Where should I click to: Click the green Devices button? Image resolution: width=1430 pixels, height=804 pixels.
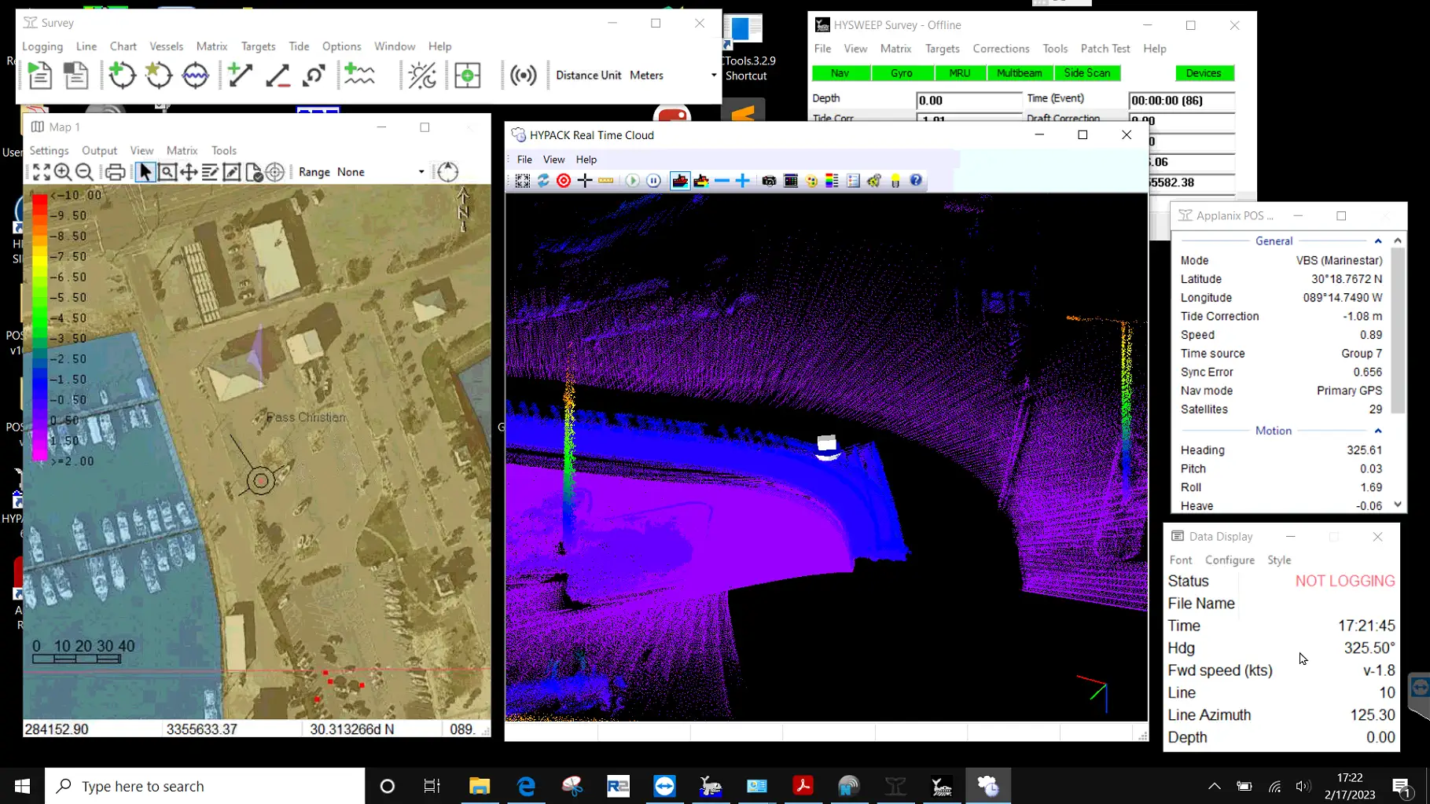pos(1204,73)
